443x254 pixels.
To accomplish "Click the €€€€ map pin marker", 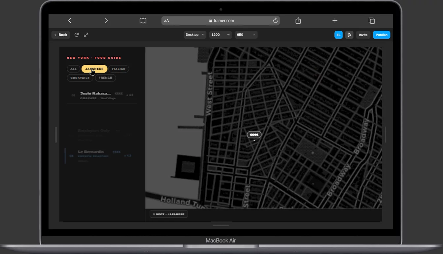I will click(254, 135).
